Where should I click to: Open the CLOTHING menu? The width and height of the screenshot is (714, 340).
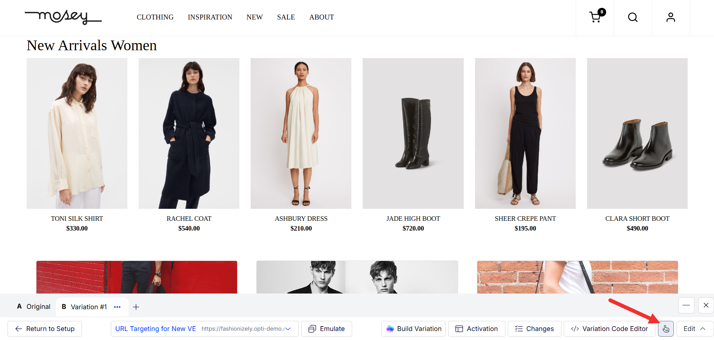point(155,17)
